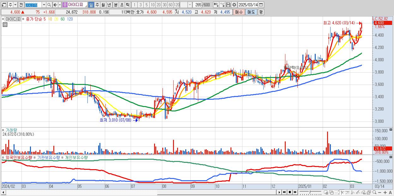Click the small icon right of volume scale
The height and width of the screenshot is (196, 394).
391,130
